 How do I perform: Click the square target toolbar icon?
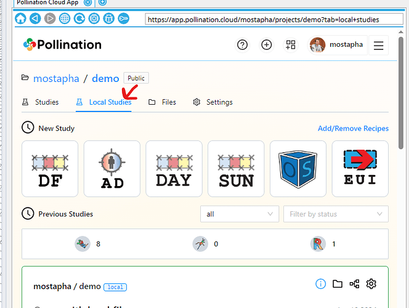click(x=94, y=18)
